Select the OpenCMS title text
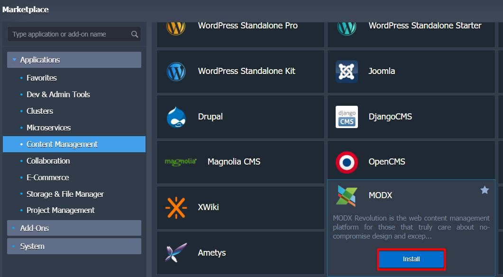The width and height of the screenshot is (503, 277). pos(386,161)
